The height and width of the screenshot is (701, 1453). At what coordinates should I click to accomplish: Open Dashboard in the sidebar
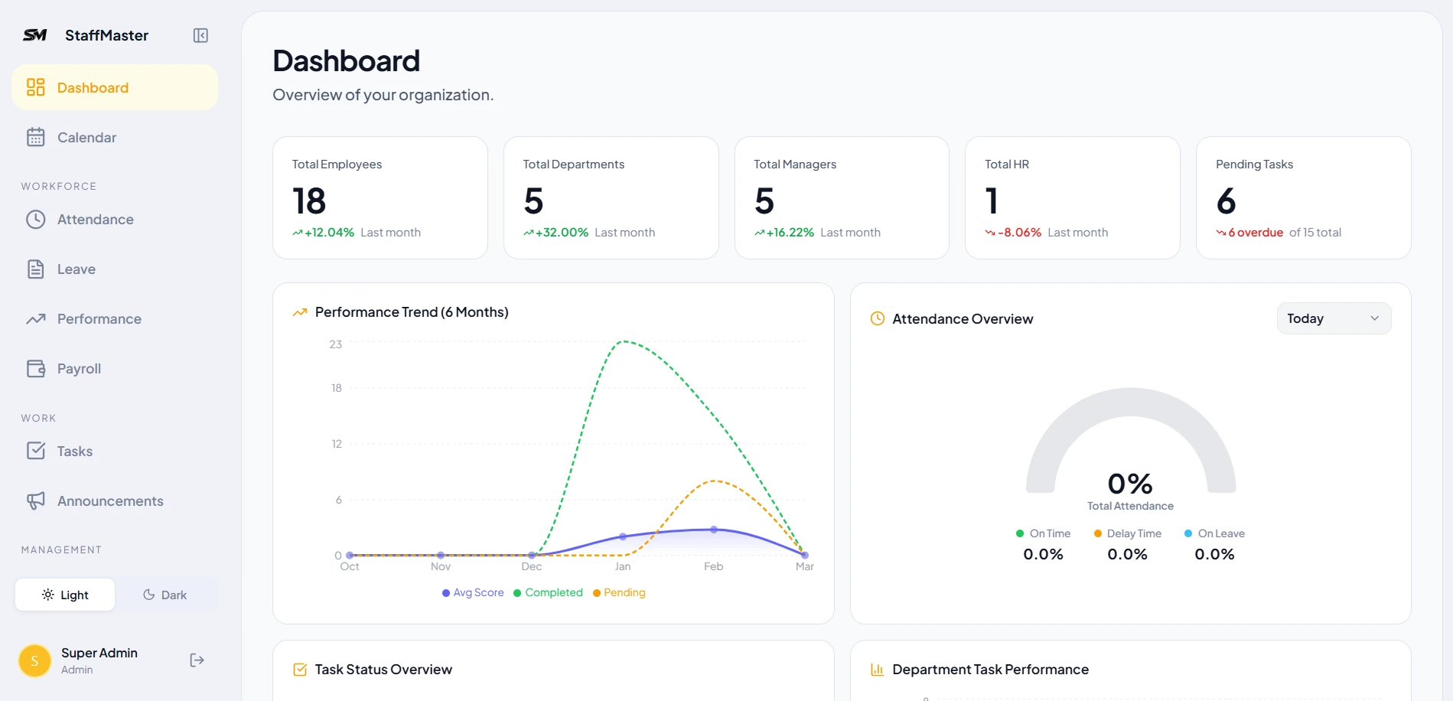tap(115, 87)
